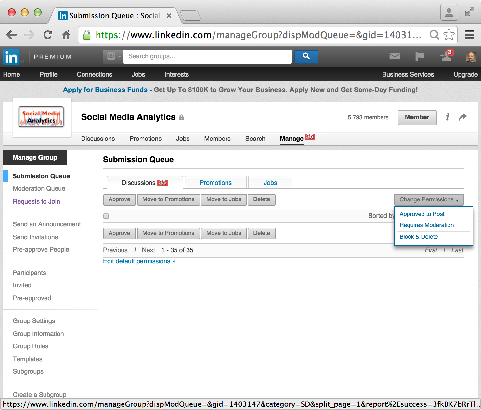Click the profile photo avatar
The image size is (481, 410).
[471, 57]
